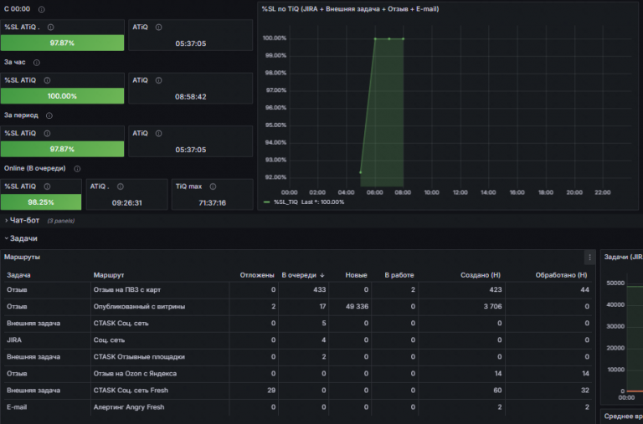Sort by В очереди column arrow
This screenshot has height=424, width=643.
pyautogui.click(x=322, y=275)
